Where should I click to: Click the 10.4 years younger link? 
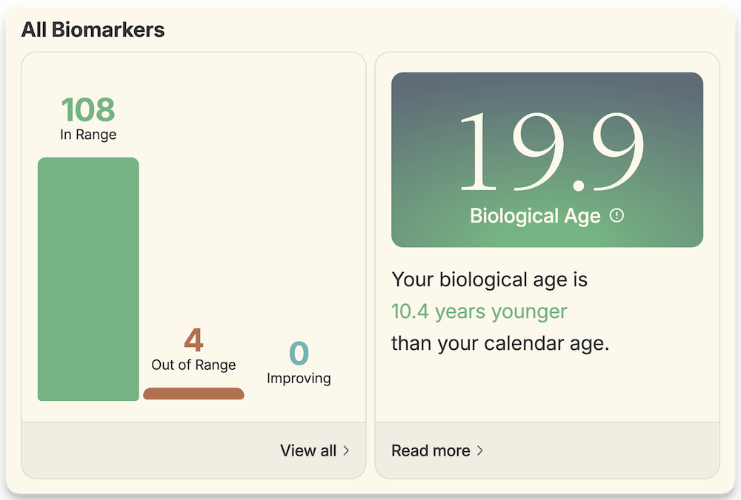[x=479, y=311]
